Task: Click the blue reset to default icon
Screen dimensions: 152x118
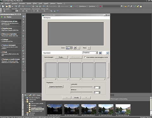Action: 107,53
